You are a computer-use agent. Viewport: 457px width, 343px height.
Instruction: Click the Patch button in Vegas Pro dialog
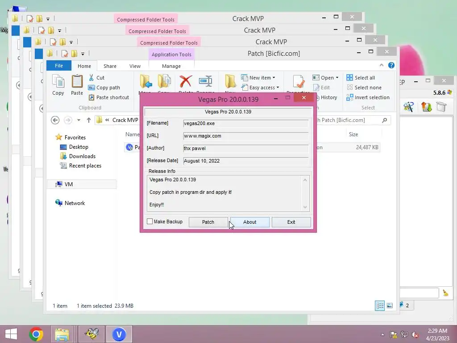point(208,222)
